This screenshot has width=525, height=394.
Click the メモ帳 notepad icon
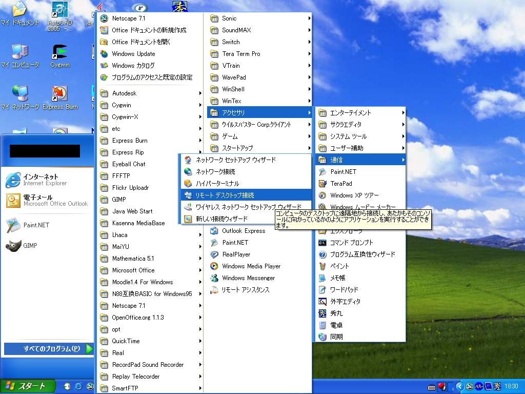click(322, 278)
